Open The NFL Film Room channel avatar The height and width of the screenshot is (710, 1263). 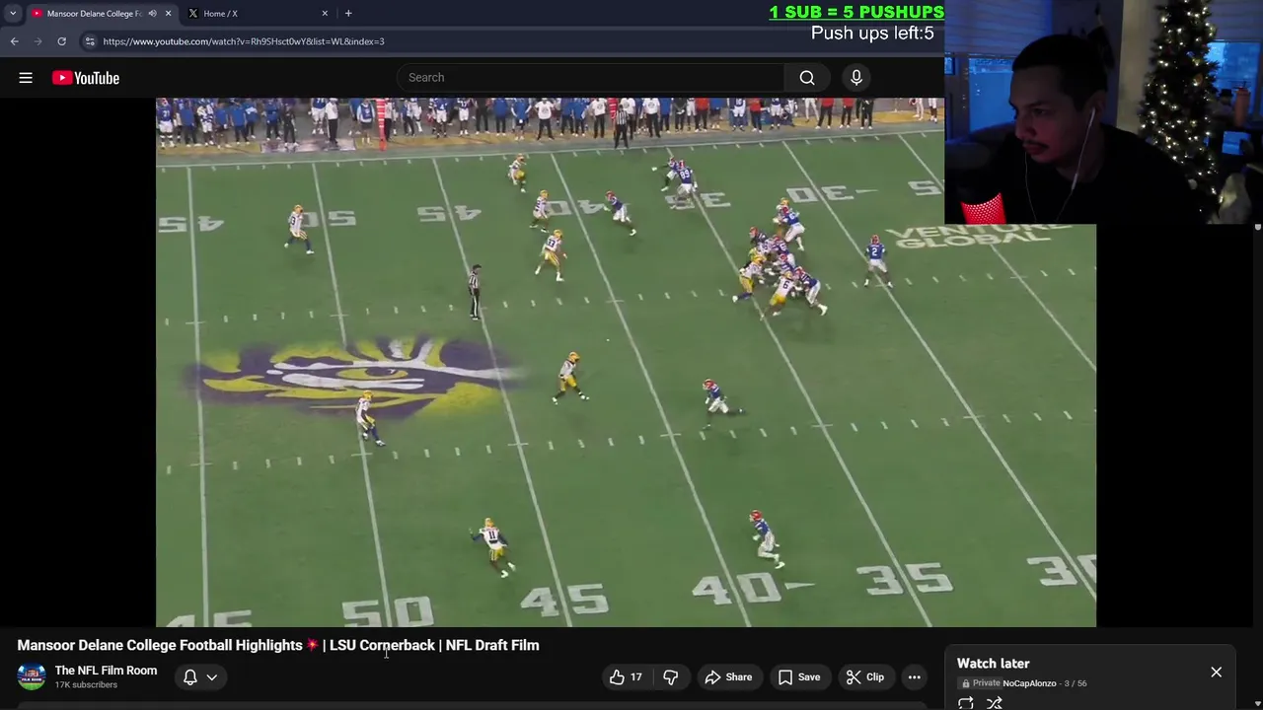32,676
